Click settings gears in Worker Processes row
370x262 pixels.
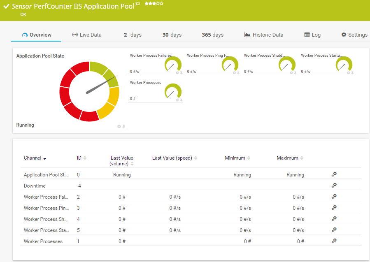pyautogui.click(x=334, y=241)
